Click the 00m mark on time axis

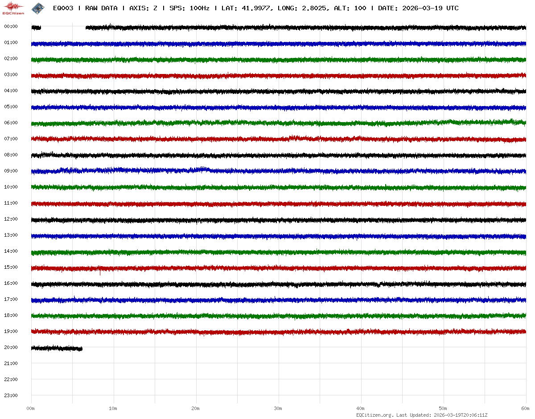tap(31, 408)
